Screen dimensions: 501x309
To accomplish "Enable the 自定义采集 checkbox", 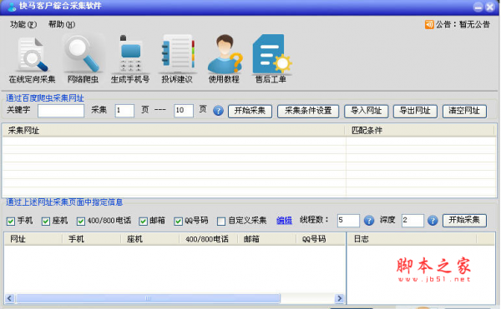I will [221, 221].
